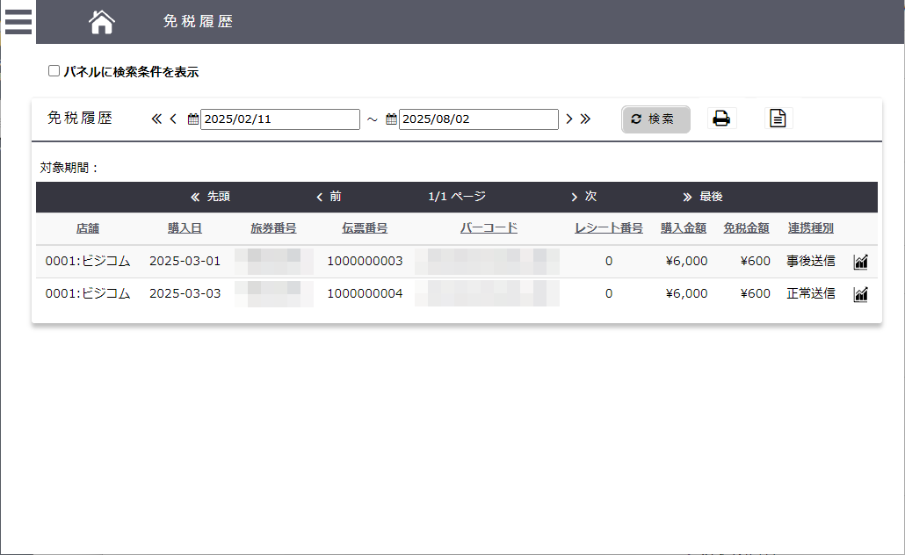Go to last page 最後
The image size is (905, 555).
point(702,197)
